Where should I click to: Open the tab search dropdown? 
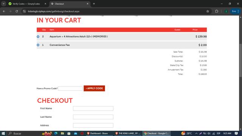pos(3,4)
